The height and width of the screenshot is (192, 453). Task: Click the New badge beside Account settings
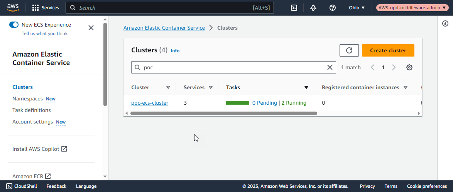coord(61,122)
